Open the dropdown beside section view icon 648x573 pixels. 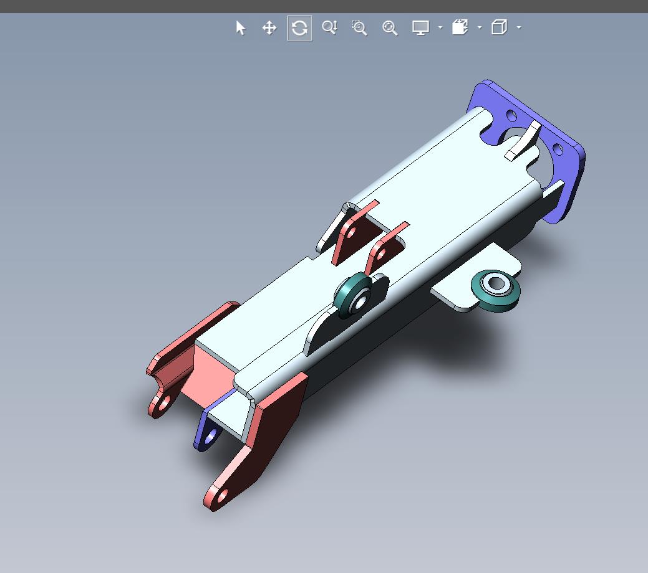tap(480, 27)
